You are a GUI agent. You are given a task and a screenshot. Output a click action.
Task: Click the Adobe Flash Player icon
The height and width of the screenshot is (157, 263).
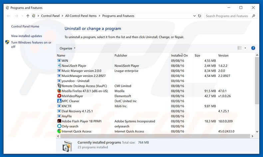(x=59, y=121)
